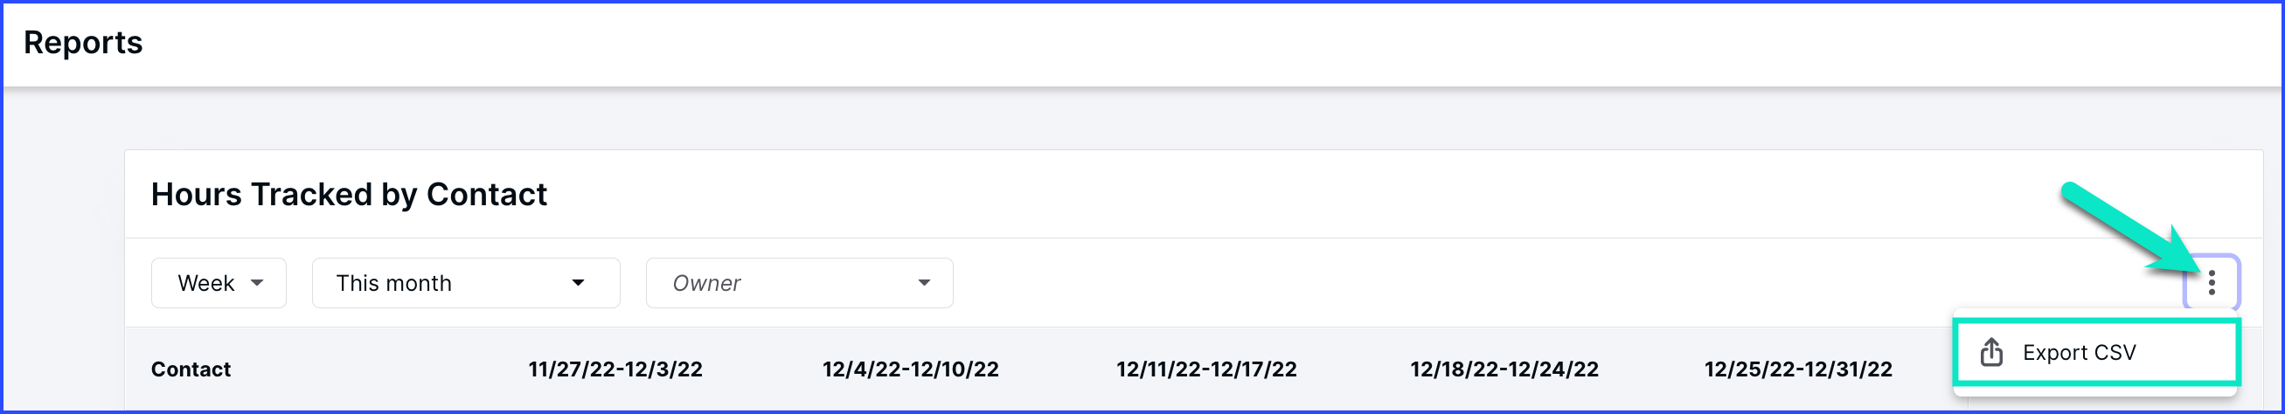
Task: Click the This month label text
Action: tap(394, 283)
